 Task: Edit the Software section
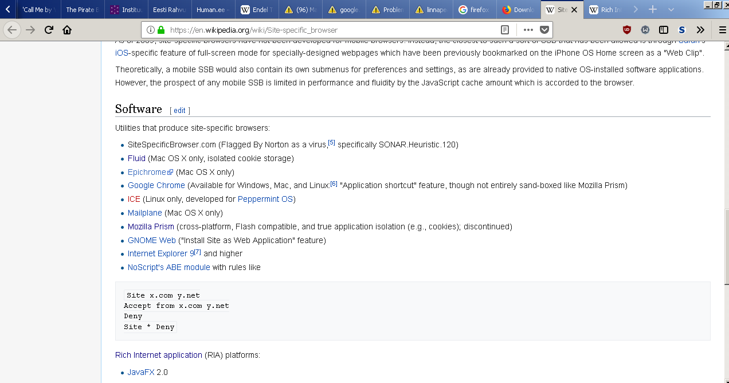tap(179, 110)
